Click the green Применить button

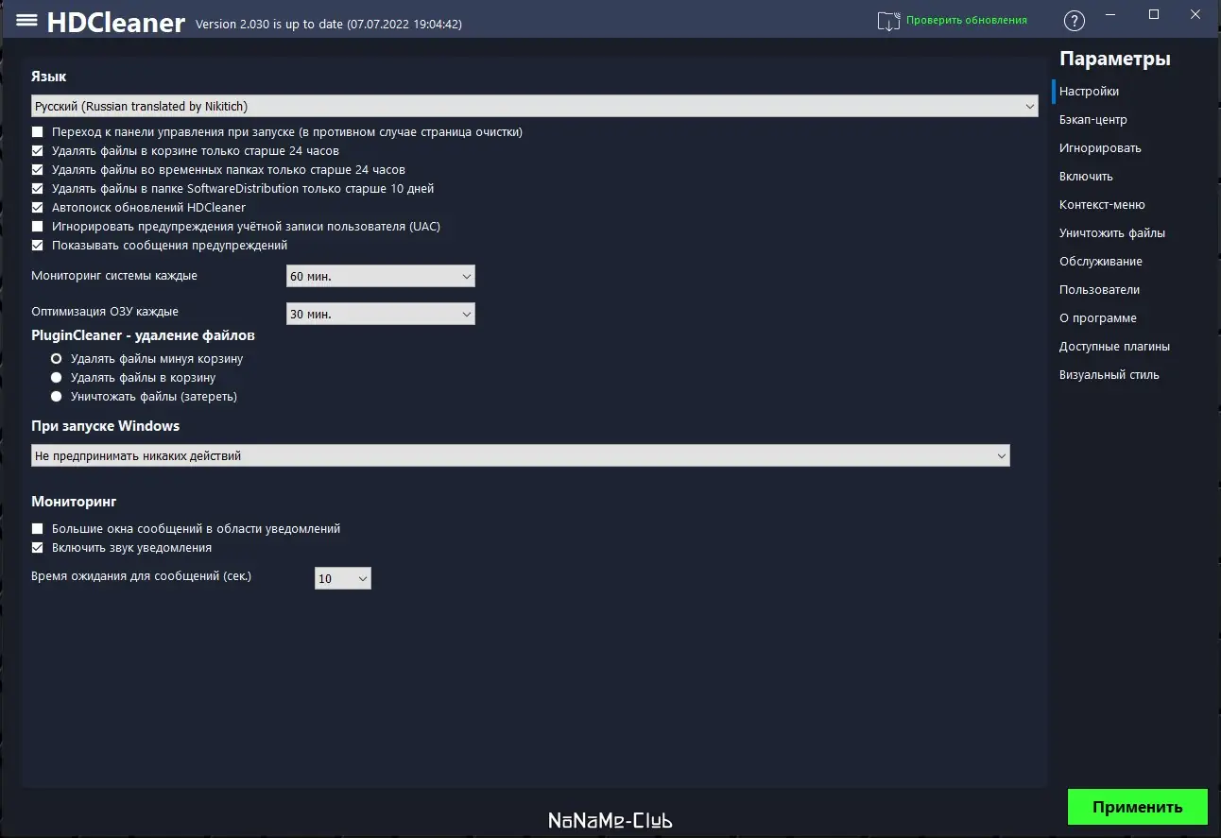(1138, 807)
